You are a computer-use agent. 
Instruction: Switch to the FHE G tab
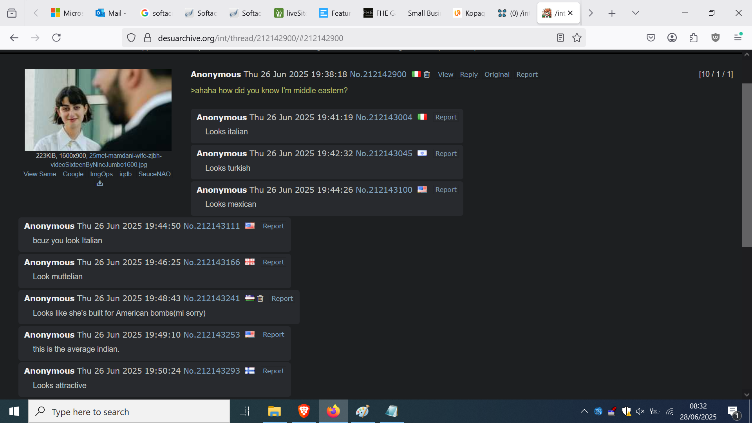click(x=380, y=13)
